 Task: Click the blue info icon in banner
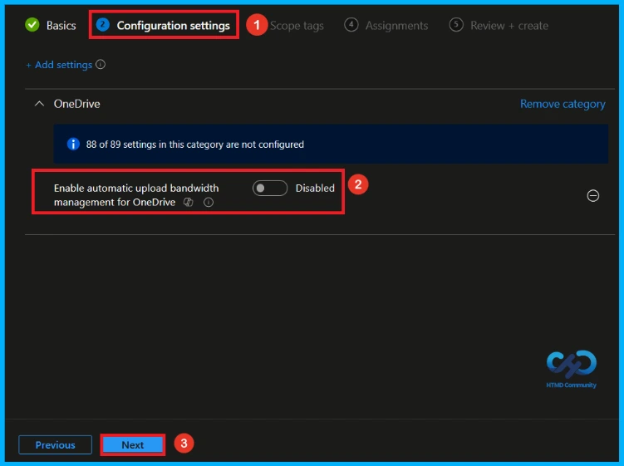tap(73, 144)
